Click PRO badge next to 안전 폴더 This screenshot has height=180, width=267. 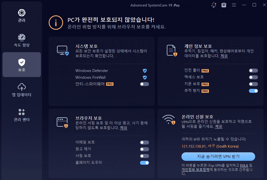click(x=205, y=71)
